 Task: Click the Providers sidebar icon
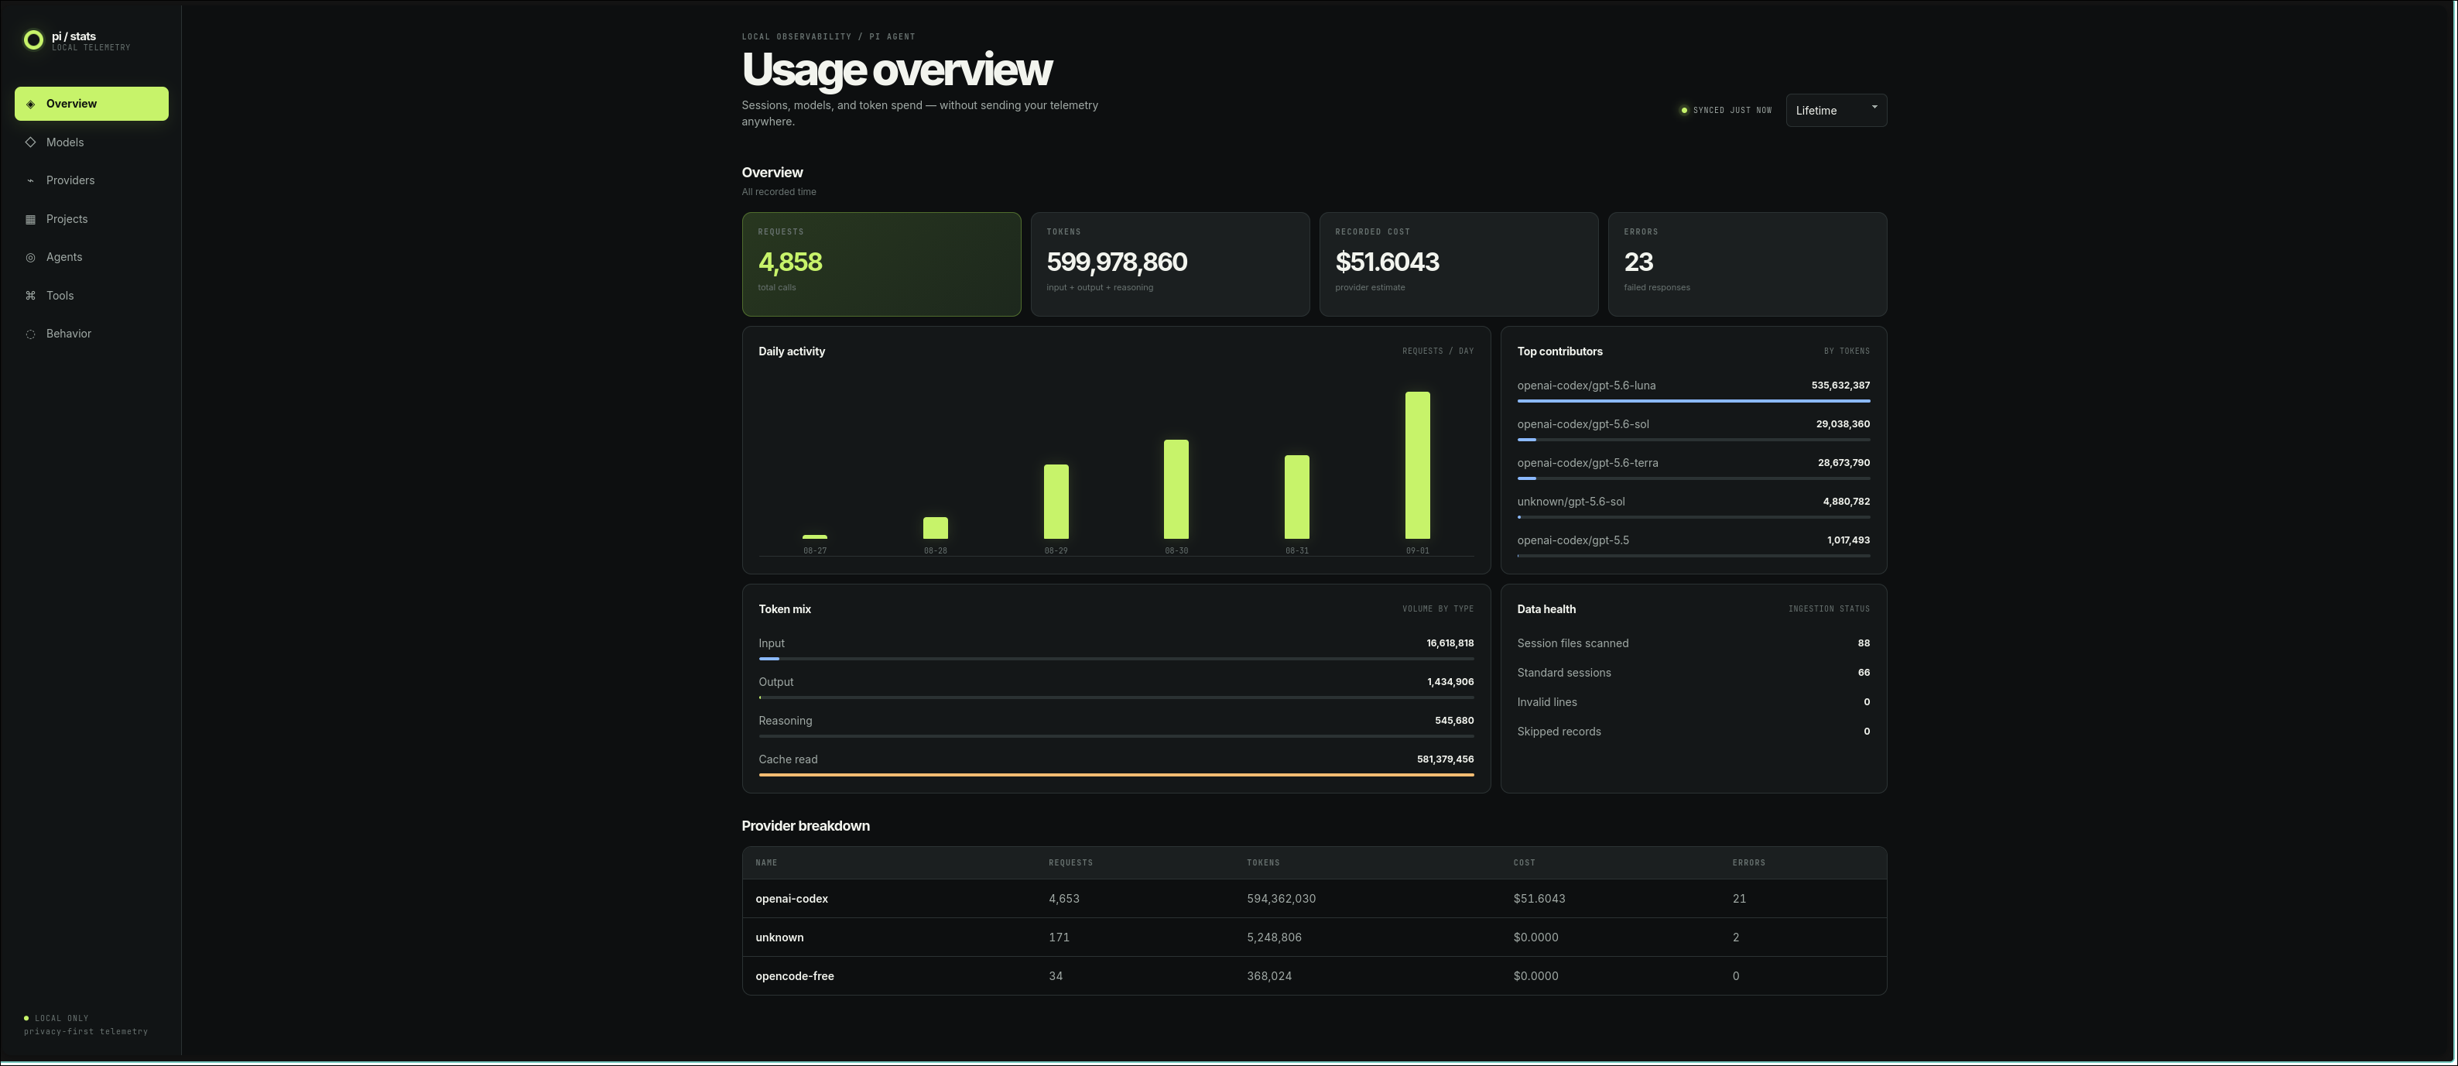click(30, 180)
